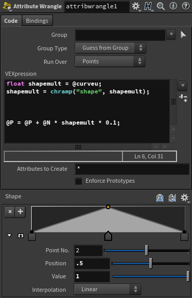Toggle the Enforce Prototypes checkbox
Viewport: 192px width, 298px height.
[x=78, y=181]
